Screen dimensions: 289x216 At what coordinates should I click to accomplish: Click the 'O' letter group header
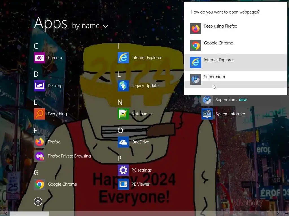click(x=120, y=130)
